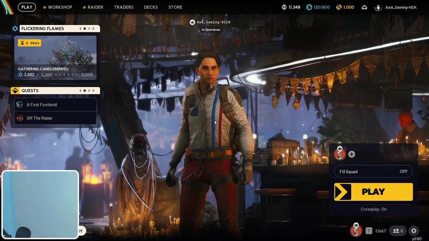Image resolution: width=429 pixels, height=241 pixels.
Task: Click the 4,200 next milestone value
Action: [47, 75]
